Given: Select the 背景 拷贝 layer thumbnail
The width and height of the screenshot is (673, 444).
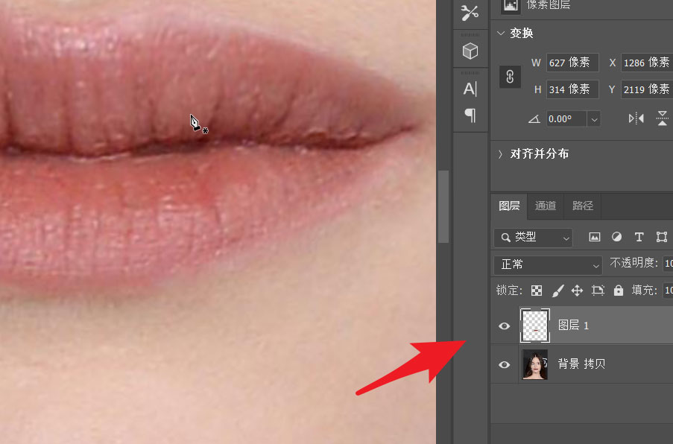Looking at the screenshot, I should (x=535, y=364).
